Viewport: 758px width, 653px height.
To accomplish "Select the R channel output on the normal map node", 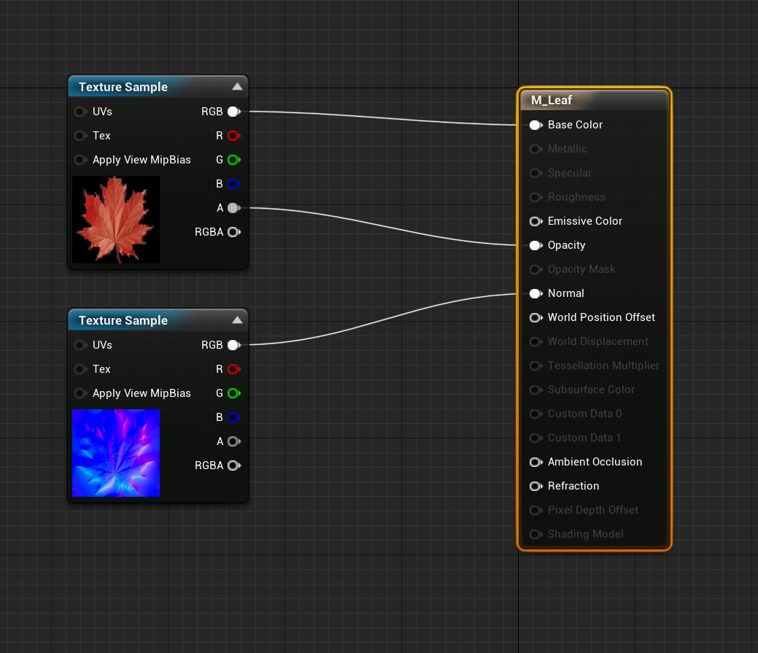I will [233, 369].
